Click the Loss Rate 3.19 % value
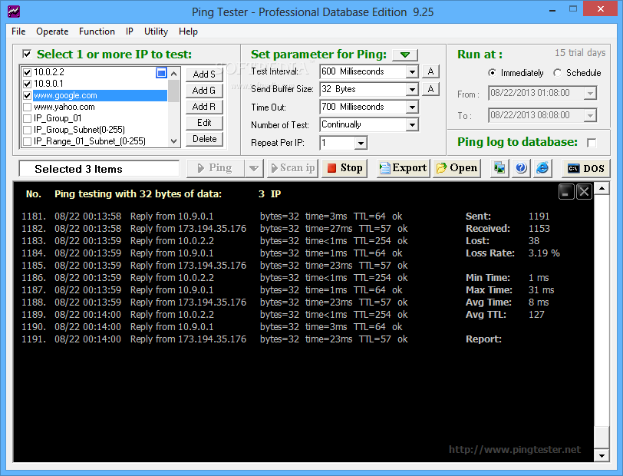This screenshot has width=623, height=476. click(x=544, y=253)
